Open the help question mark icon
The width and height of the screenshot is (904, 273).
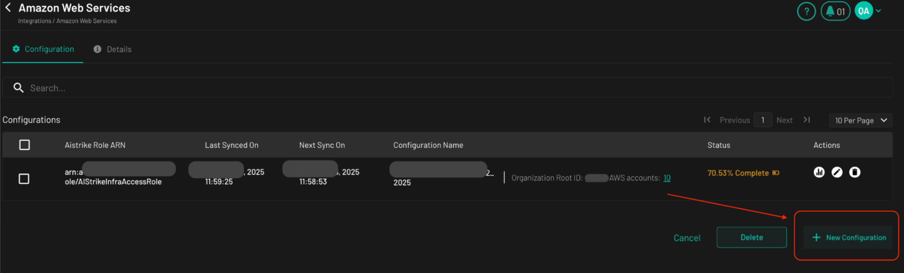[806, 11]
